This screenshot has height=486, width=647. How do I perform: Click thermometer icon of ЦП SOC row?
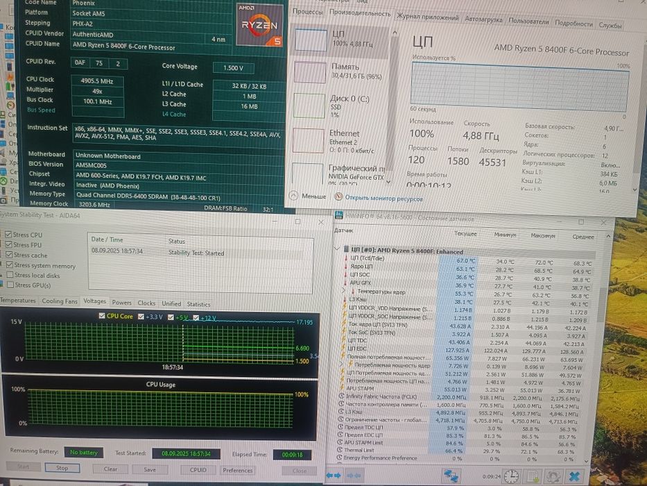345,274
